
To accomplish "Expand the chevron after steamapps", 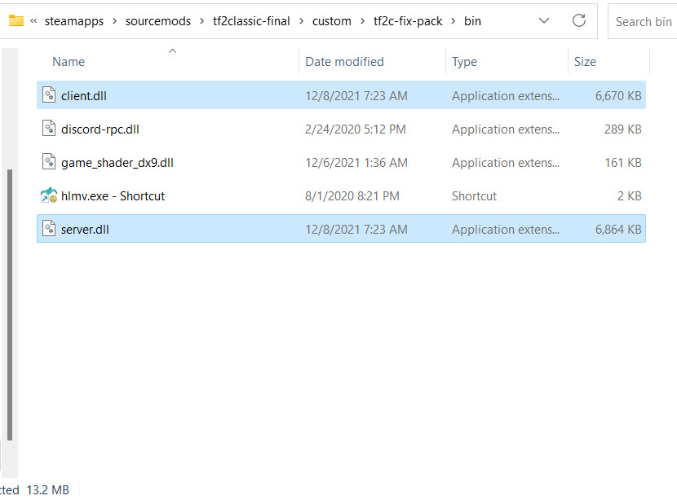I will [x=114, y=21].
